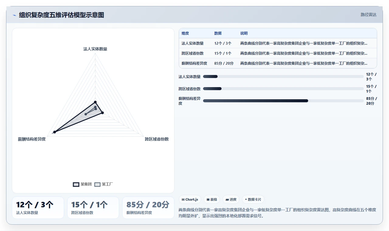Click the description paragraph below the chips
Screen dimensions: 389x231
pyautogui.click(x=277, y=213)
